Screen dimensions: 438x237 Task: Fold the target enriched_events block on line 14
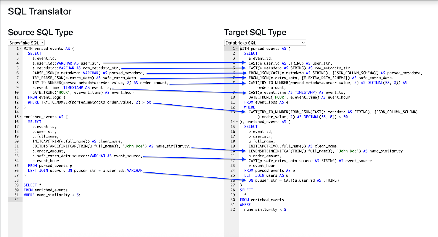(x=237, y=122)
